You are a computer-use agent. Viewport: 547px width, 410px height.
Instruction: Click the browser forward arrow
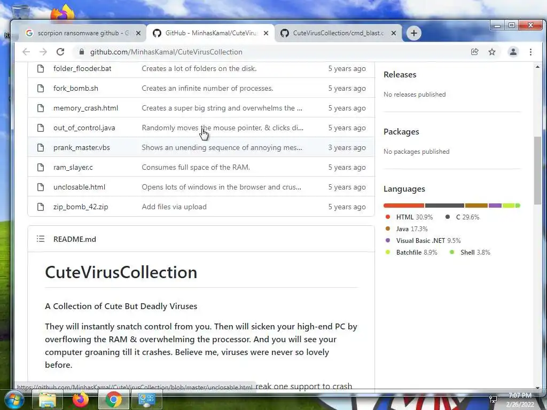43,52
